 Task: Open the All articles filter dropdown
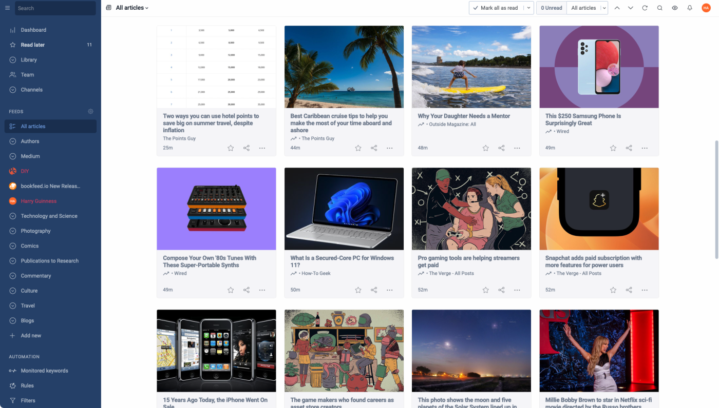(x=587, y=8)
